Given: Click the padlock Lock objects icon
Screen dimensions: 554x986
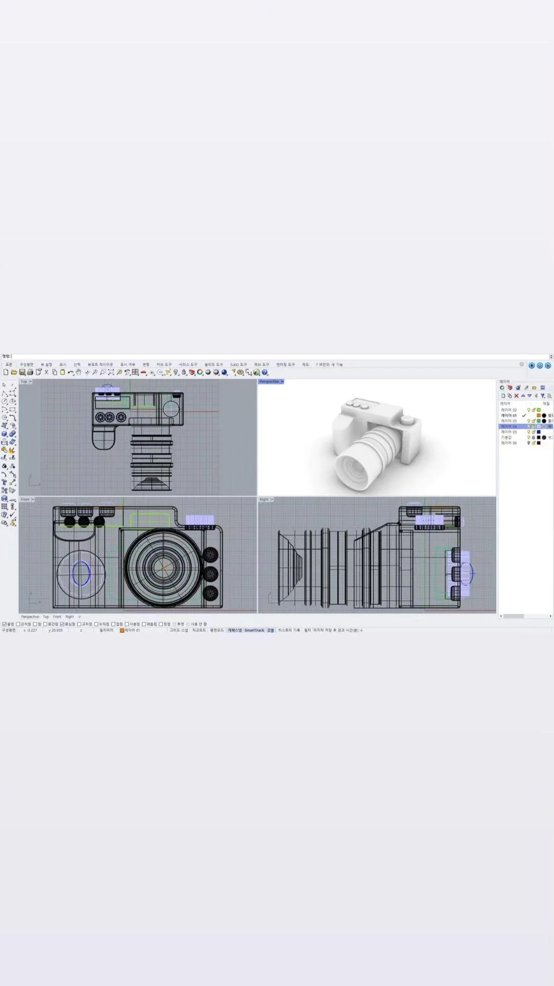Looking at the screenshot, I should [x=184, y=372].
